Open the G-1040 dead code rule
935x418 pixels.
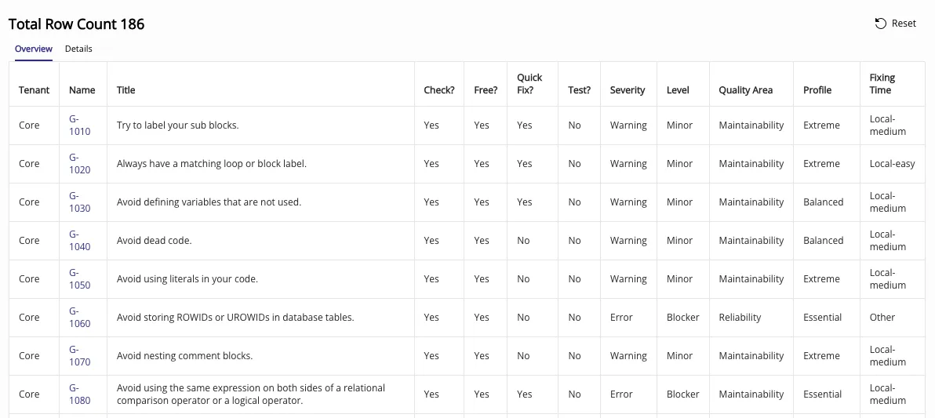point(79,241)
